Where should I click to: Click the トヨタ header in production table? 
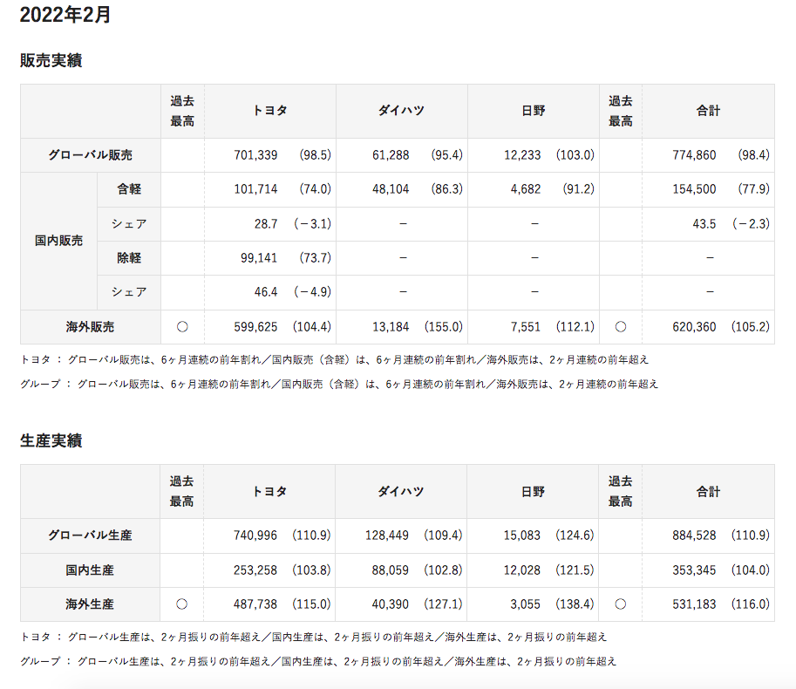click(269, 492)
